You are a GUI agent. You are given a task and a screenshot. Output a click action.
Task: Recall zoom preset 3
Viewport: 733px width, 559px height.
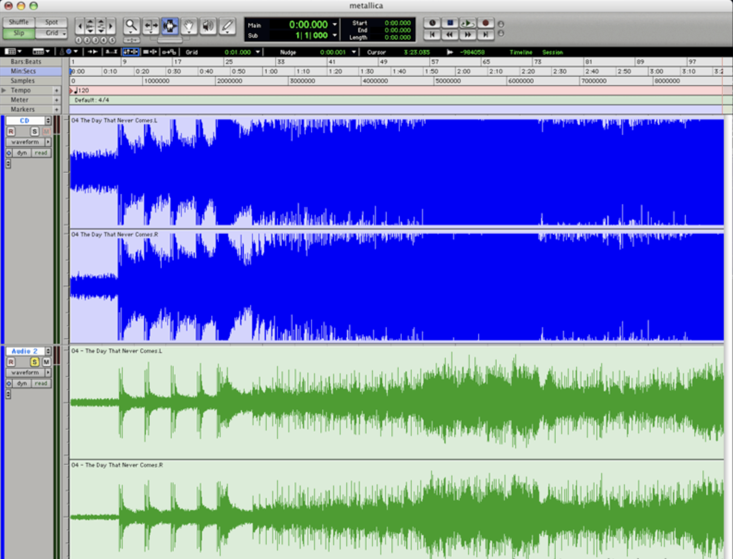point(96,40)
